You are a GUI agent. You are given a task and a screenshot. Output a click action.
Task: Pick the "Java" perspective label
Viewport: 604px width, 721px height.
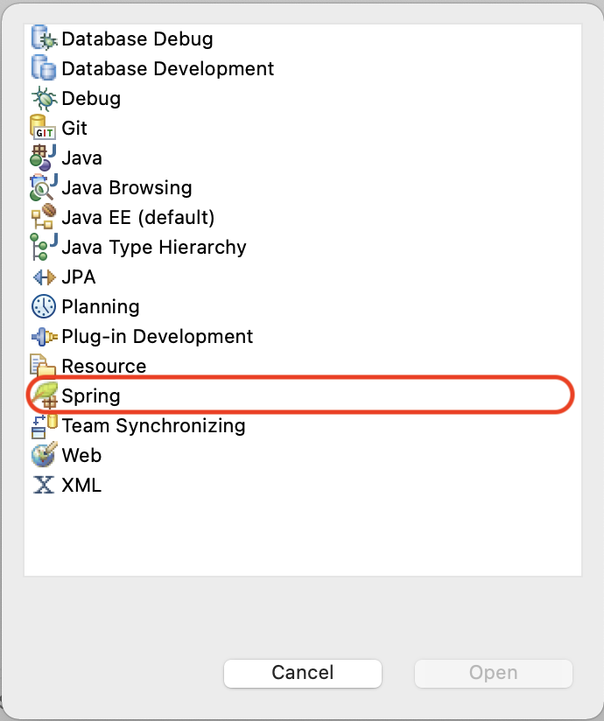click(81, 157)
